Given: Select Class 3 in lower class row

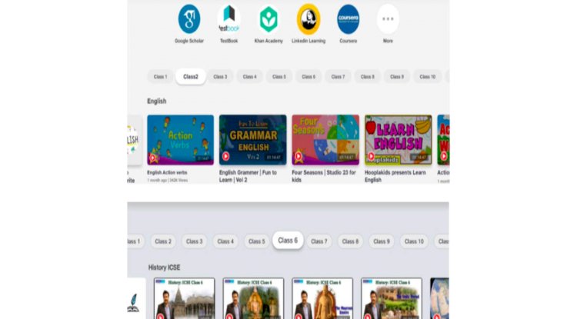Looking at the screenshot, I should coord(195,241).
